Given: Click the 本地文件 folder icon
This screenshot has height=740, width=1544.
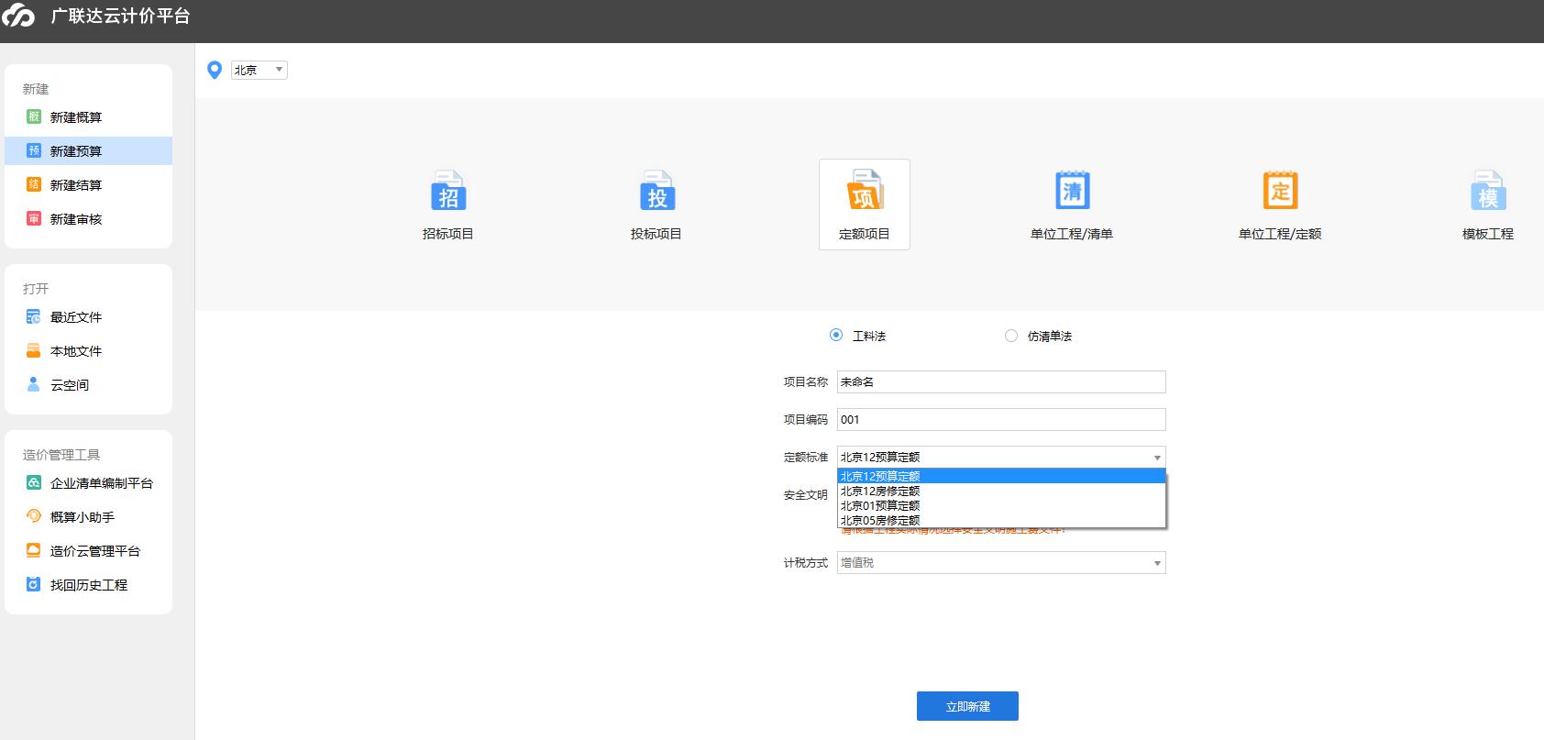Looking at the screenshot, I should pos(34,350).
